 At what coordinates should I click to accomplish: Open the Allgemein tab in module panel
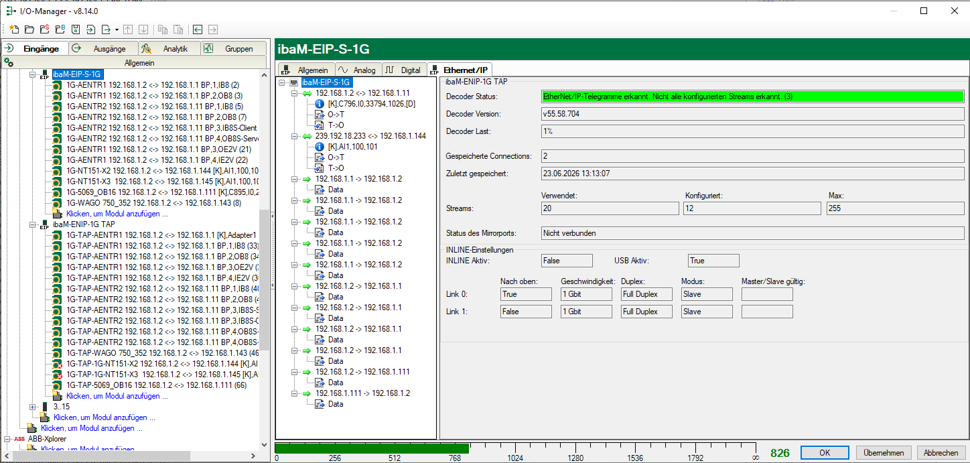pyautogui.click(x=305, y=70)
